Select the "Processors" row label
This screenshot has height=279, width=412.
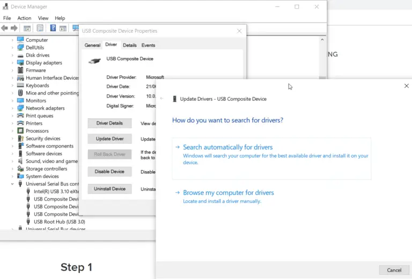37,131
